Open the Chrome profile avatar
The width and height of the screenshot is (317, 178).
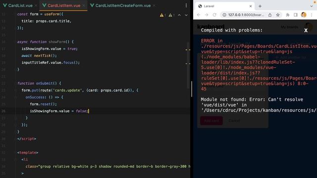304,15
